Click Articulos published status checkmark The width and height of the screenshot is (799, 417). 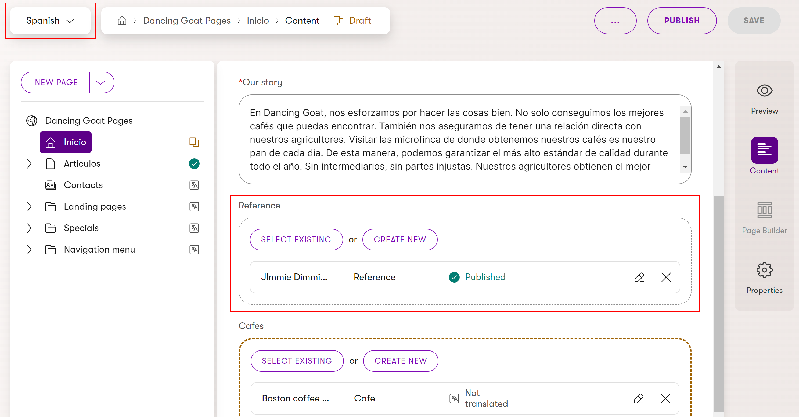tap(194, 164)
